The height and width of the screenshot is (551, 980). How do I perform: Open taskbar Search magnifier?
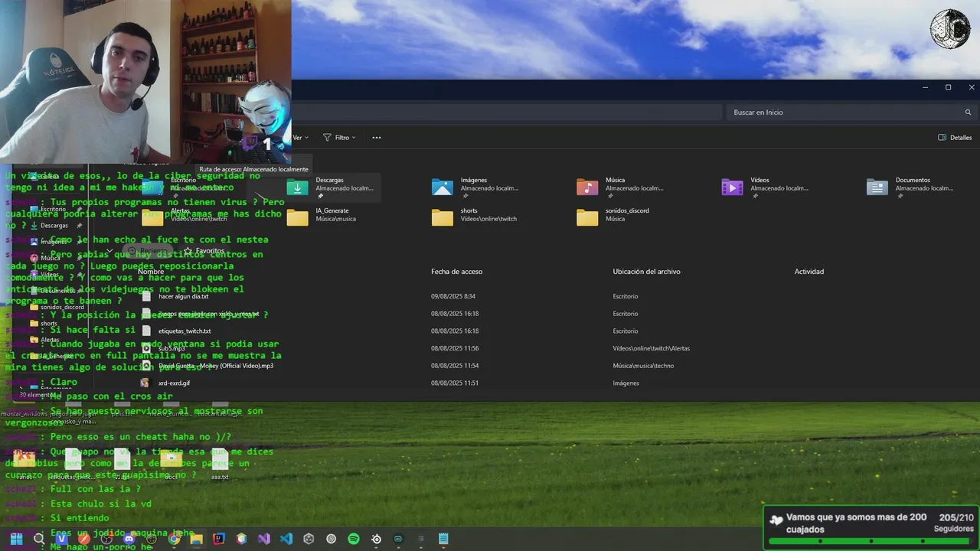39,539
